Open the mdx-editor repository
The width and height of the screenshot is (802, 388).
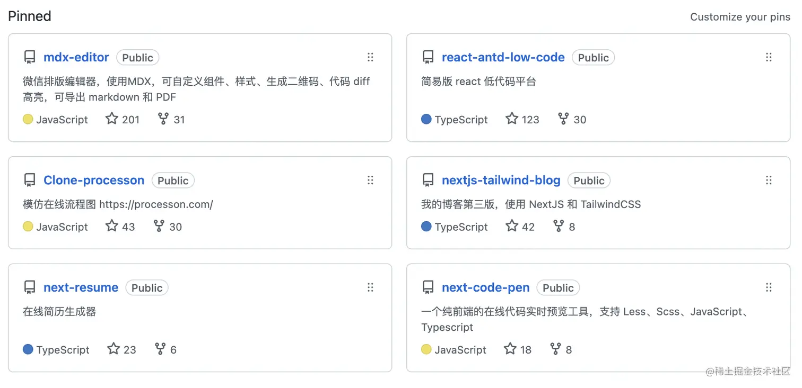pos(76,57)
